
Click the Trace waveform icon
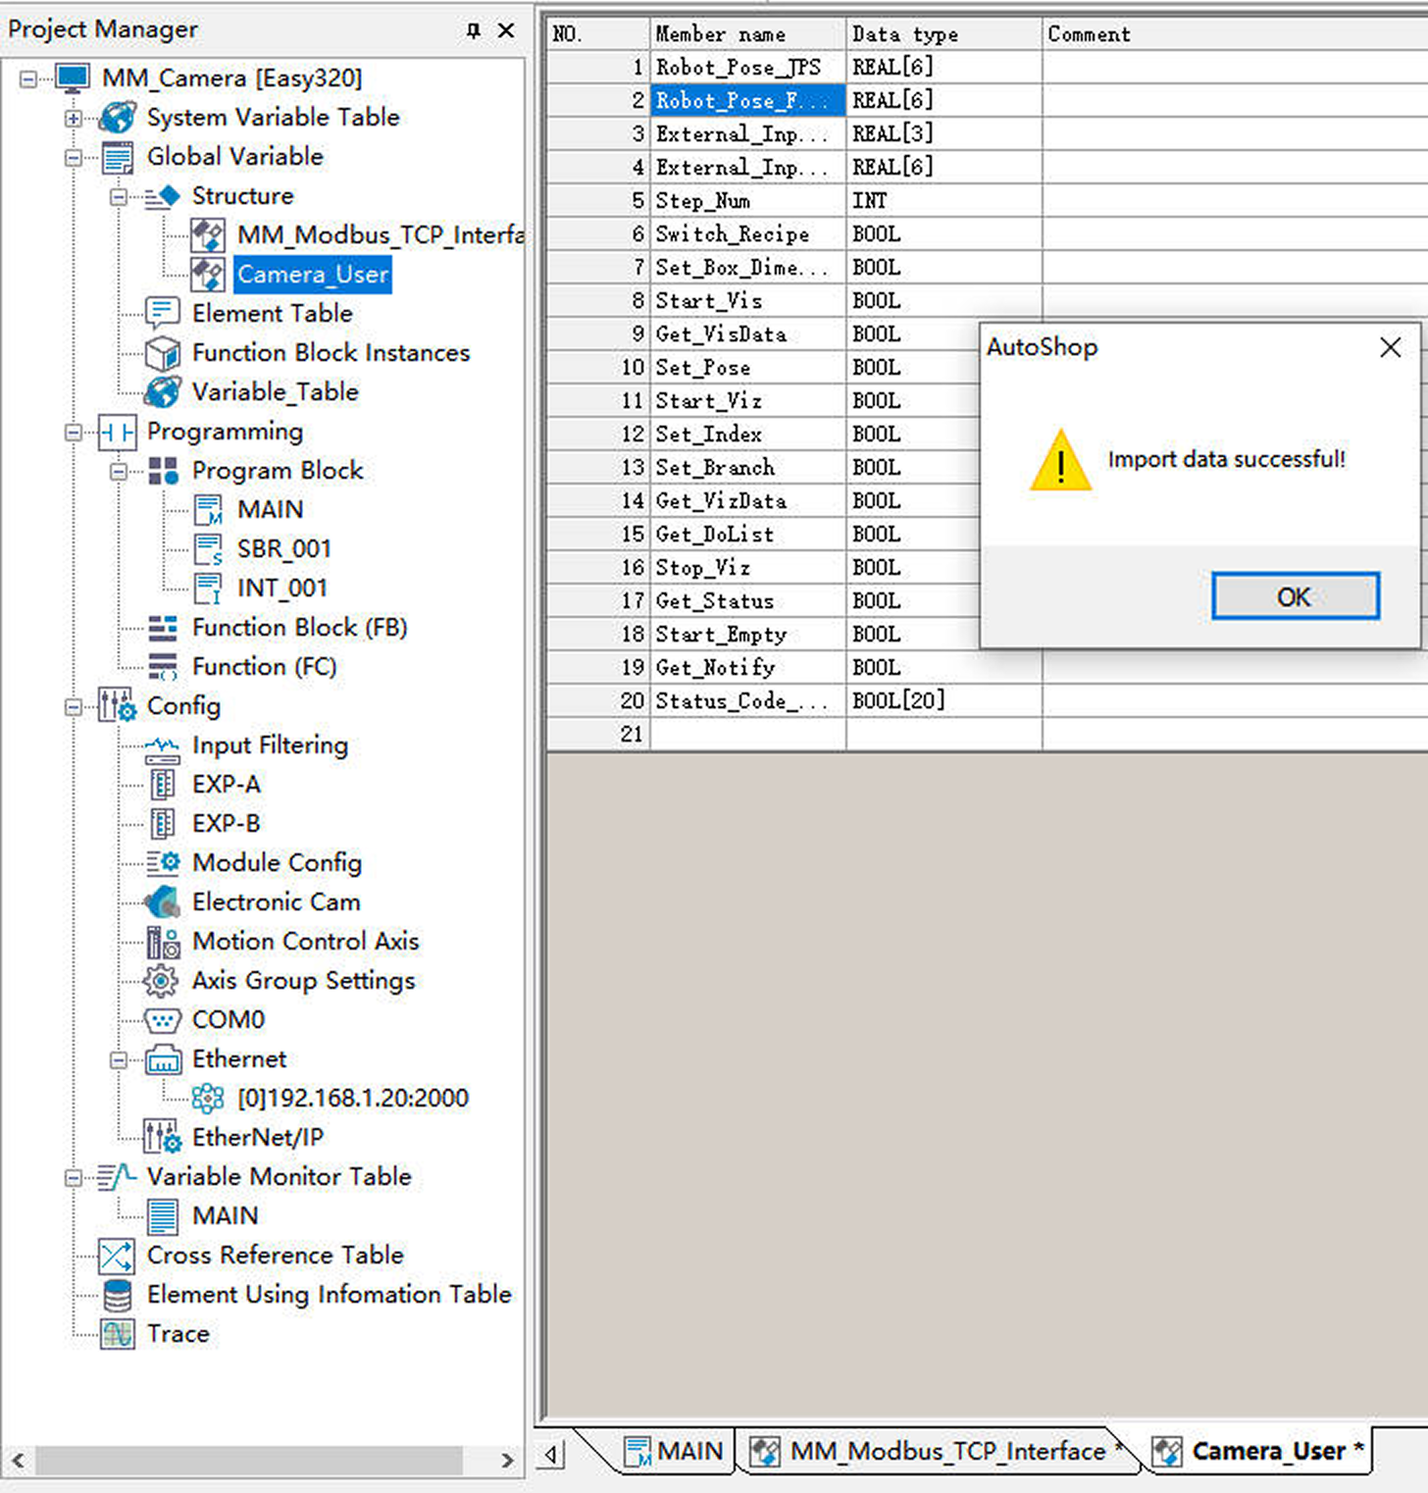pyautogui.click(x=118, y=1334)
